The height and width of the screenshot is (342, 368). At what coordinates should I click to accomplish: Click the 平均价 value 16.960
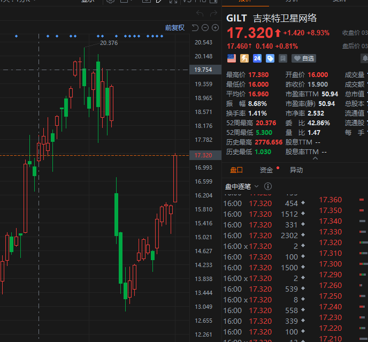click(x=258, y=94)
